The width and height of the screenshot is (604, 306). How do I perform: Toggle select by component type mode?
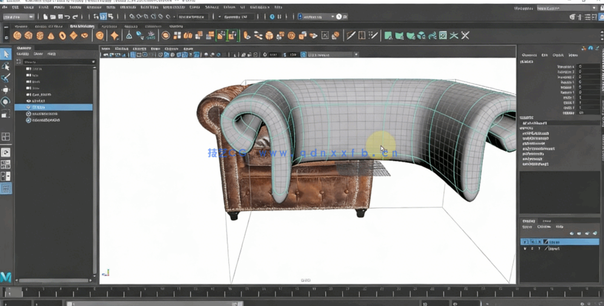click(x=111, y=16)
